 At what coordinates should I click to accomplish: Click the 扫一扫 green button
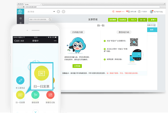[142, 20]
